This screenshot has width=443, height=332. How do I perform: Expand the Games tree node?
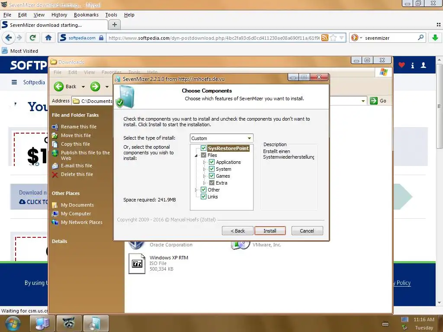point(204,176)
